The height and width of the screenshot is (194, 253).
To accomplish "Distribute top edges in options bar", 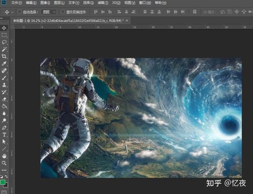I will (145, 12).
